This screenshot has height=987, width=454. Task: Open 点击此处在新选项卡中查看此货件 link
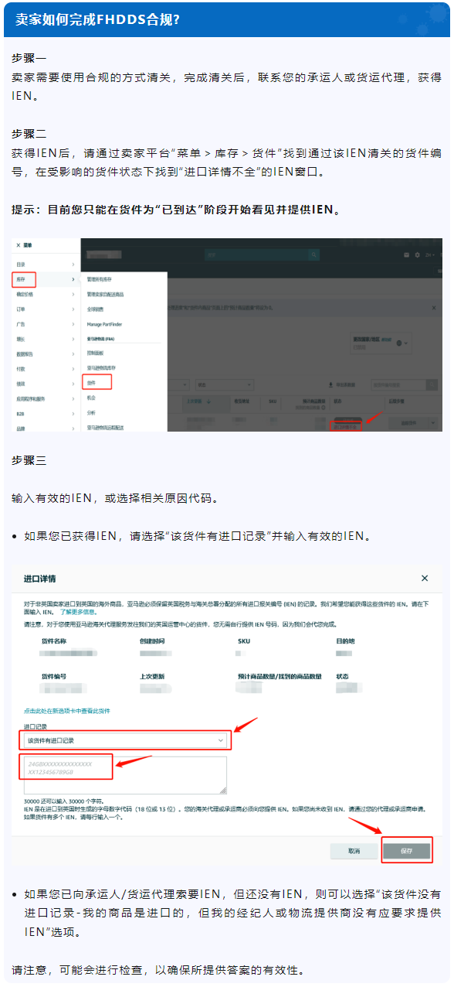(67, 710)
